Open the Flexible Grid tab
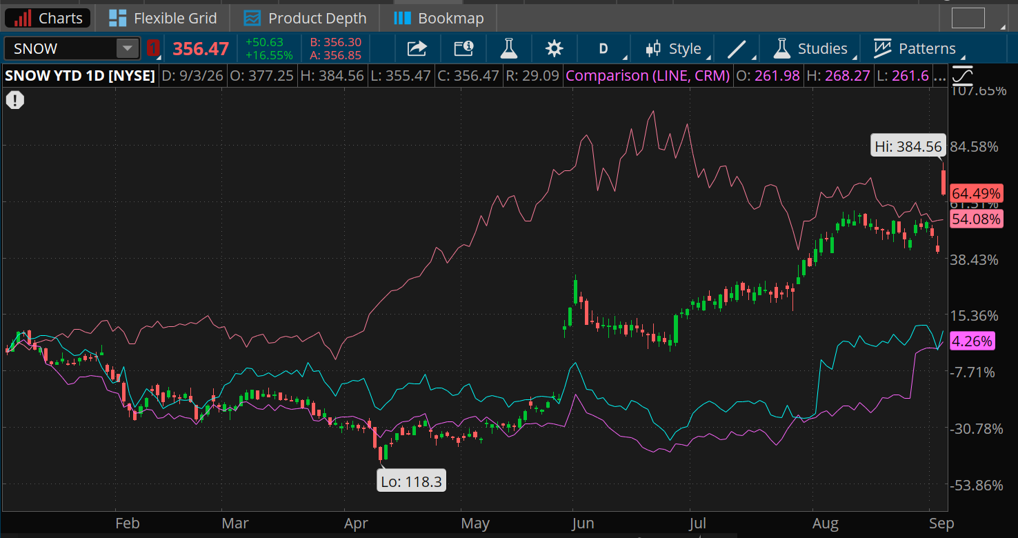1018x538 pixels. pos(163,18)
